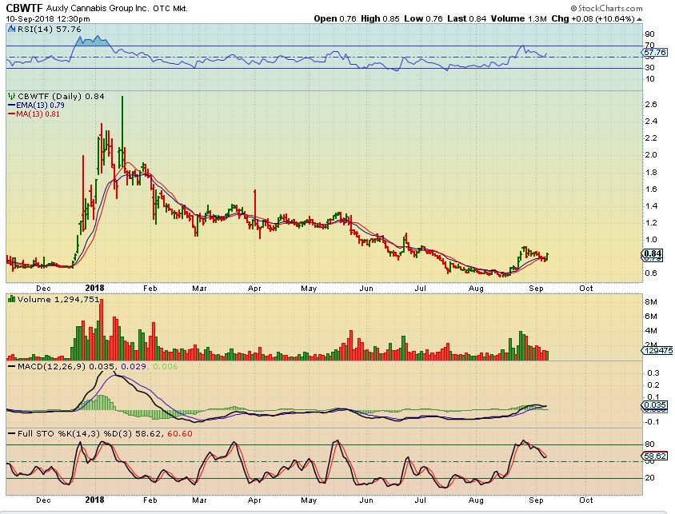675x514 pixels.
Task: Click Oct on the price panel date axis
Action: 586,289
